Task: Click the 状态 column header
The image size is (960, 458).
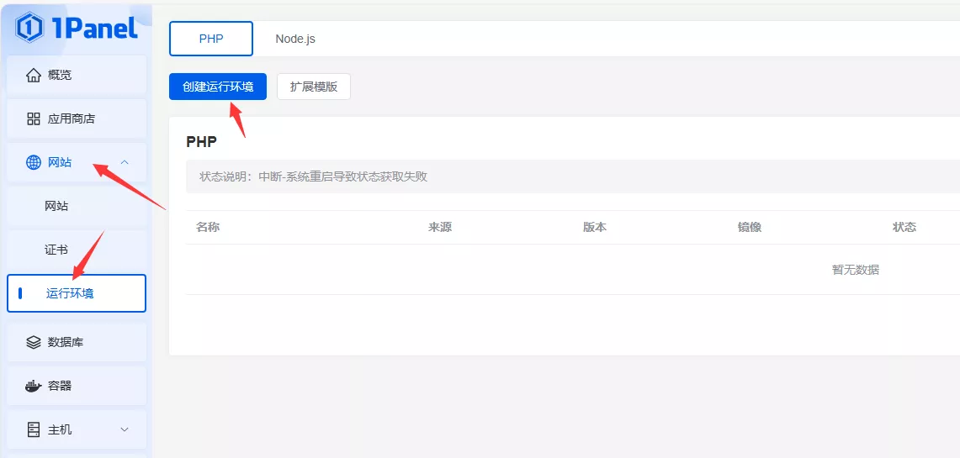Action: tap(904, 227)
